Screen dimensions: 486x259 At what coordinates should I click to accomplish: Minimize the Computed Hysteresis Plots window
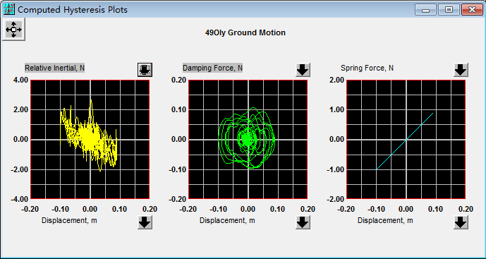pos(426,10)
